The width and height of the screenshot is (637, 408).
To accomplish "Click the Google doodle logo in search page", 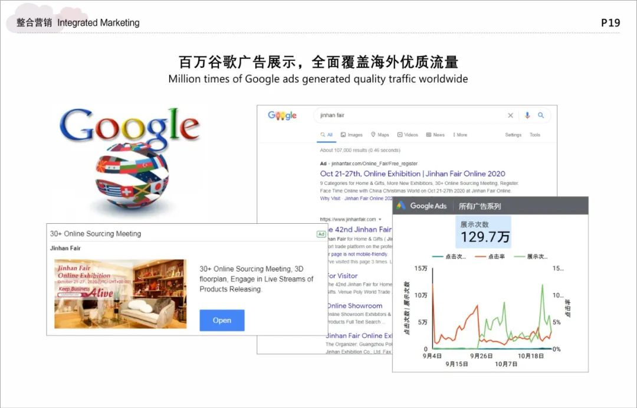I will (282, 116).
